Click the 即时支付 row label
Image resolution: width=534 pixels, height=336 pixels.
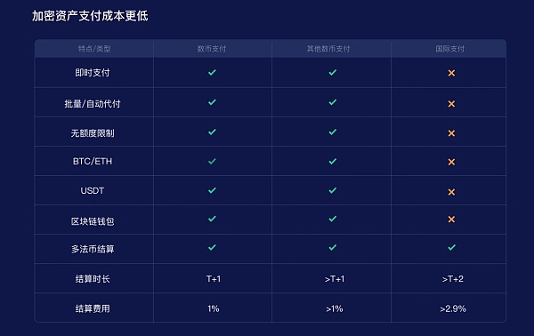(93, 73)
